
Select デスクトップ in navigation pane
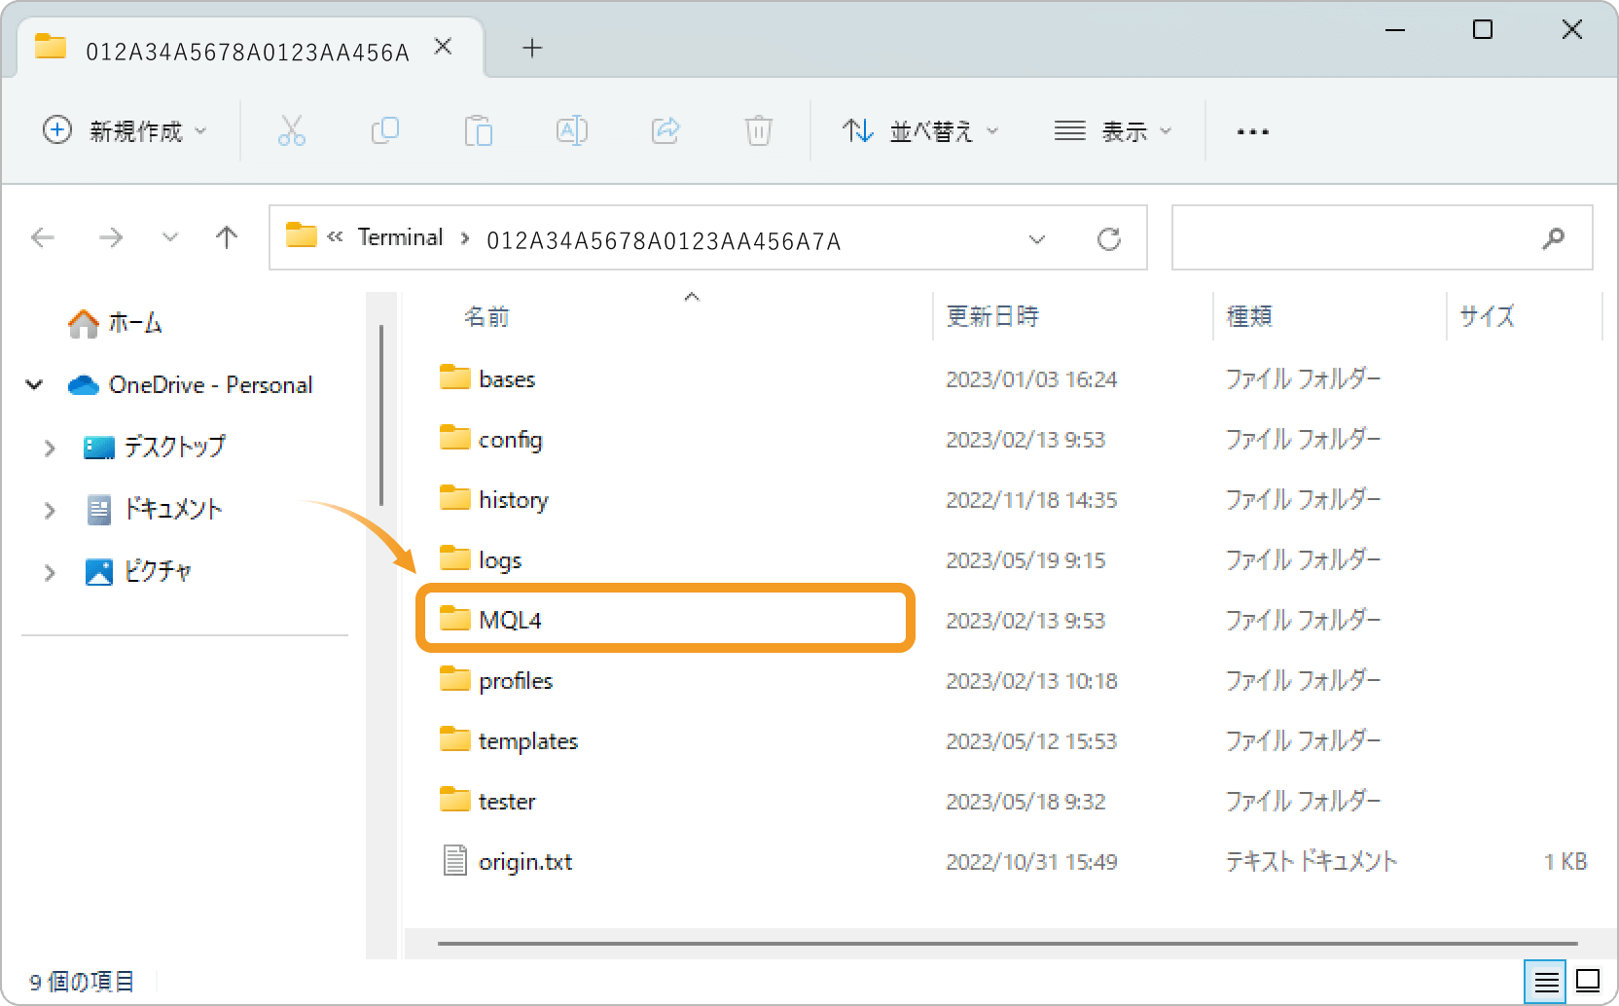pos(155,447)
